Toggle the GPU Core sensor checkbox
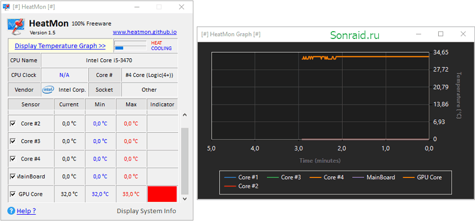Screen dimensions: 475x221 pyautogui.click(x=13, y=194)
